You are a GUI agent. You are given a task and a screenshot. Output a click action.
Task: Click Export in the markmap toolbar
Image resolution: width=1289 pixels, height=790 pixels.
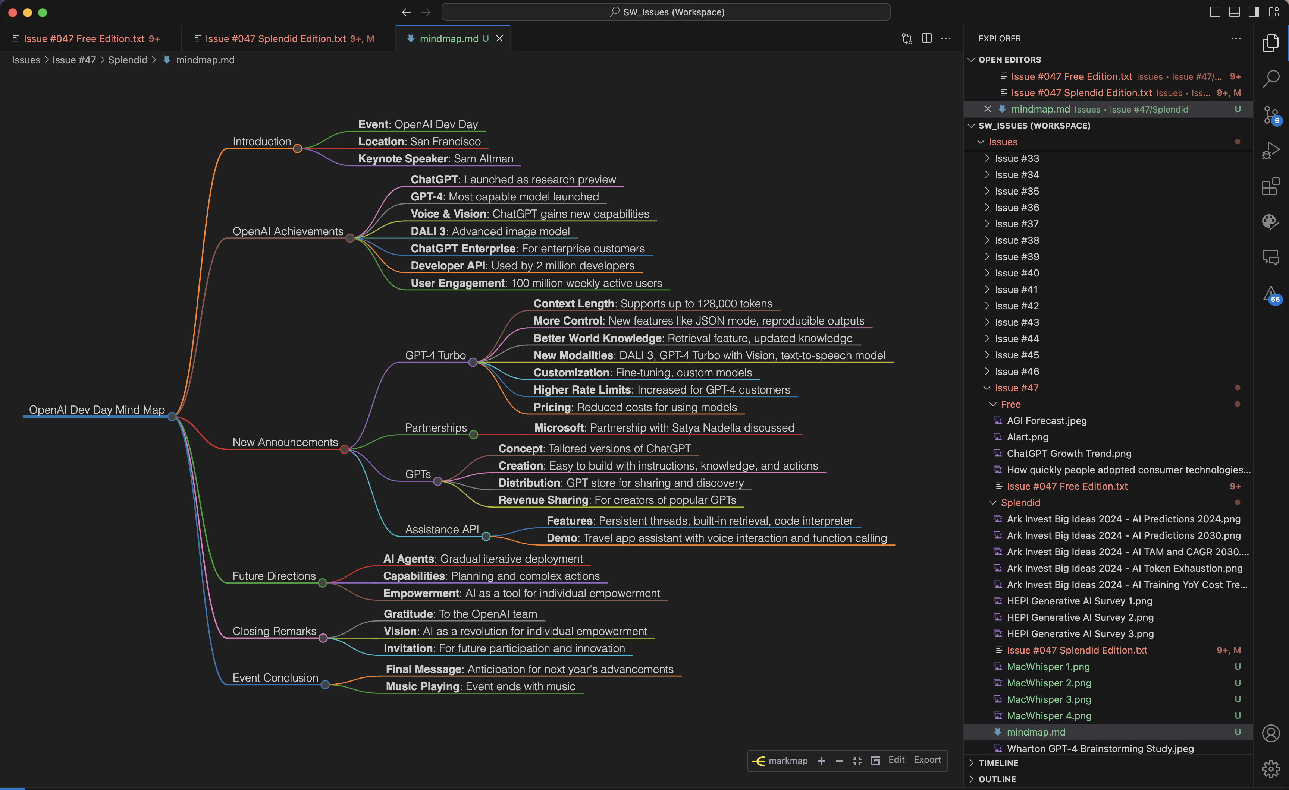pos(927,760)
